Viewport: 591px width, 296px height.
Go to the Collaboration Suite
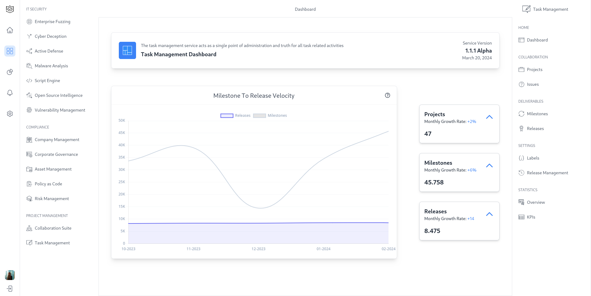tap(53, 228)
